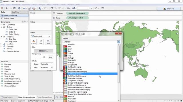Click the New Worksheet toolbar icon
Viewport: 183px width, 102px height.
(24, 8)
